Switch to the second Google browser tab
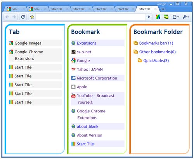Screen dimensions: 194x159 [38, 9]
